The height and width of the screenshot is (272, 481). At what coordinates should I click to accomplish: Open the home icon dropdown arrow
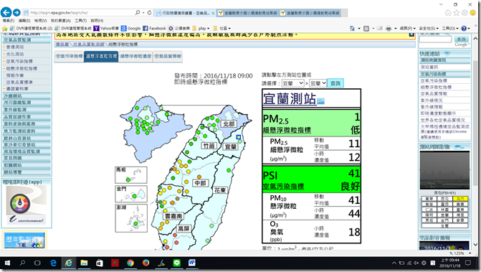[359, 28]
